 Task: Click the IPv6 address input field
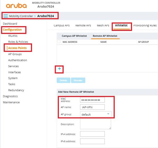click(92, 141)
